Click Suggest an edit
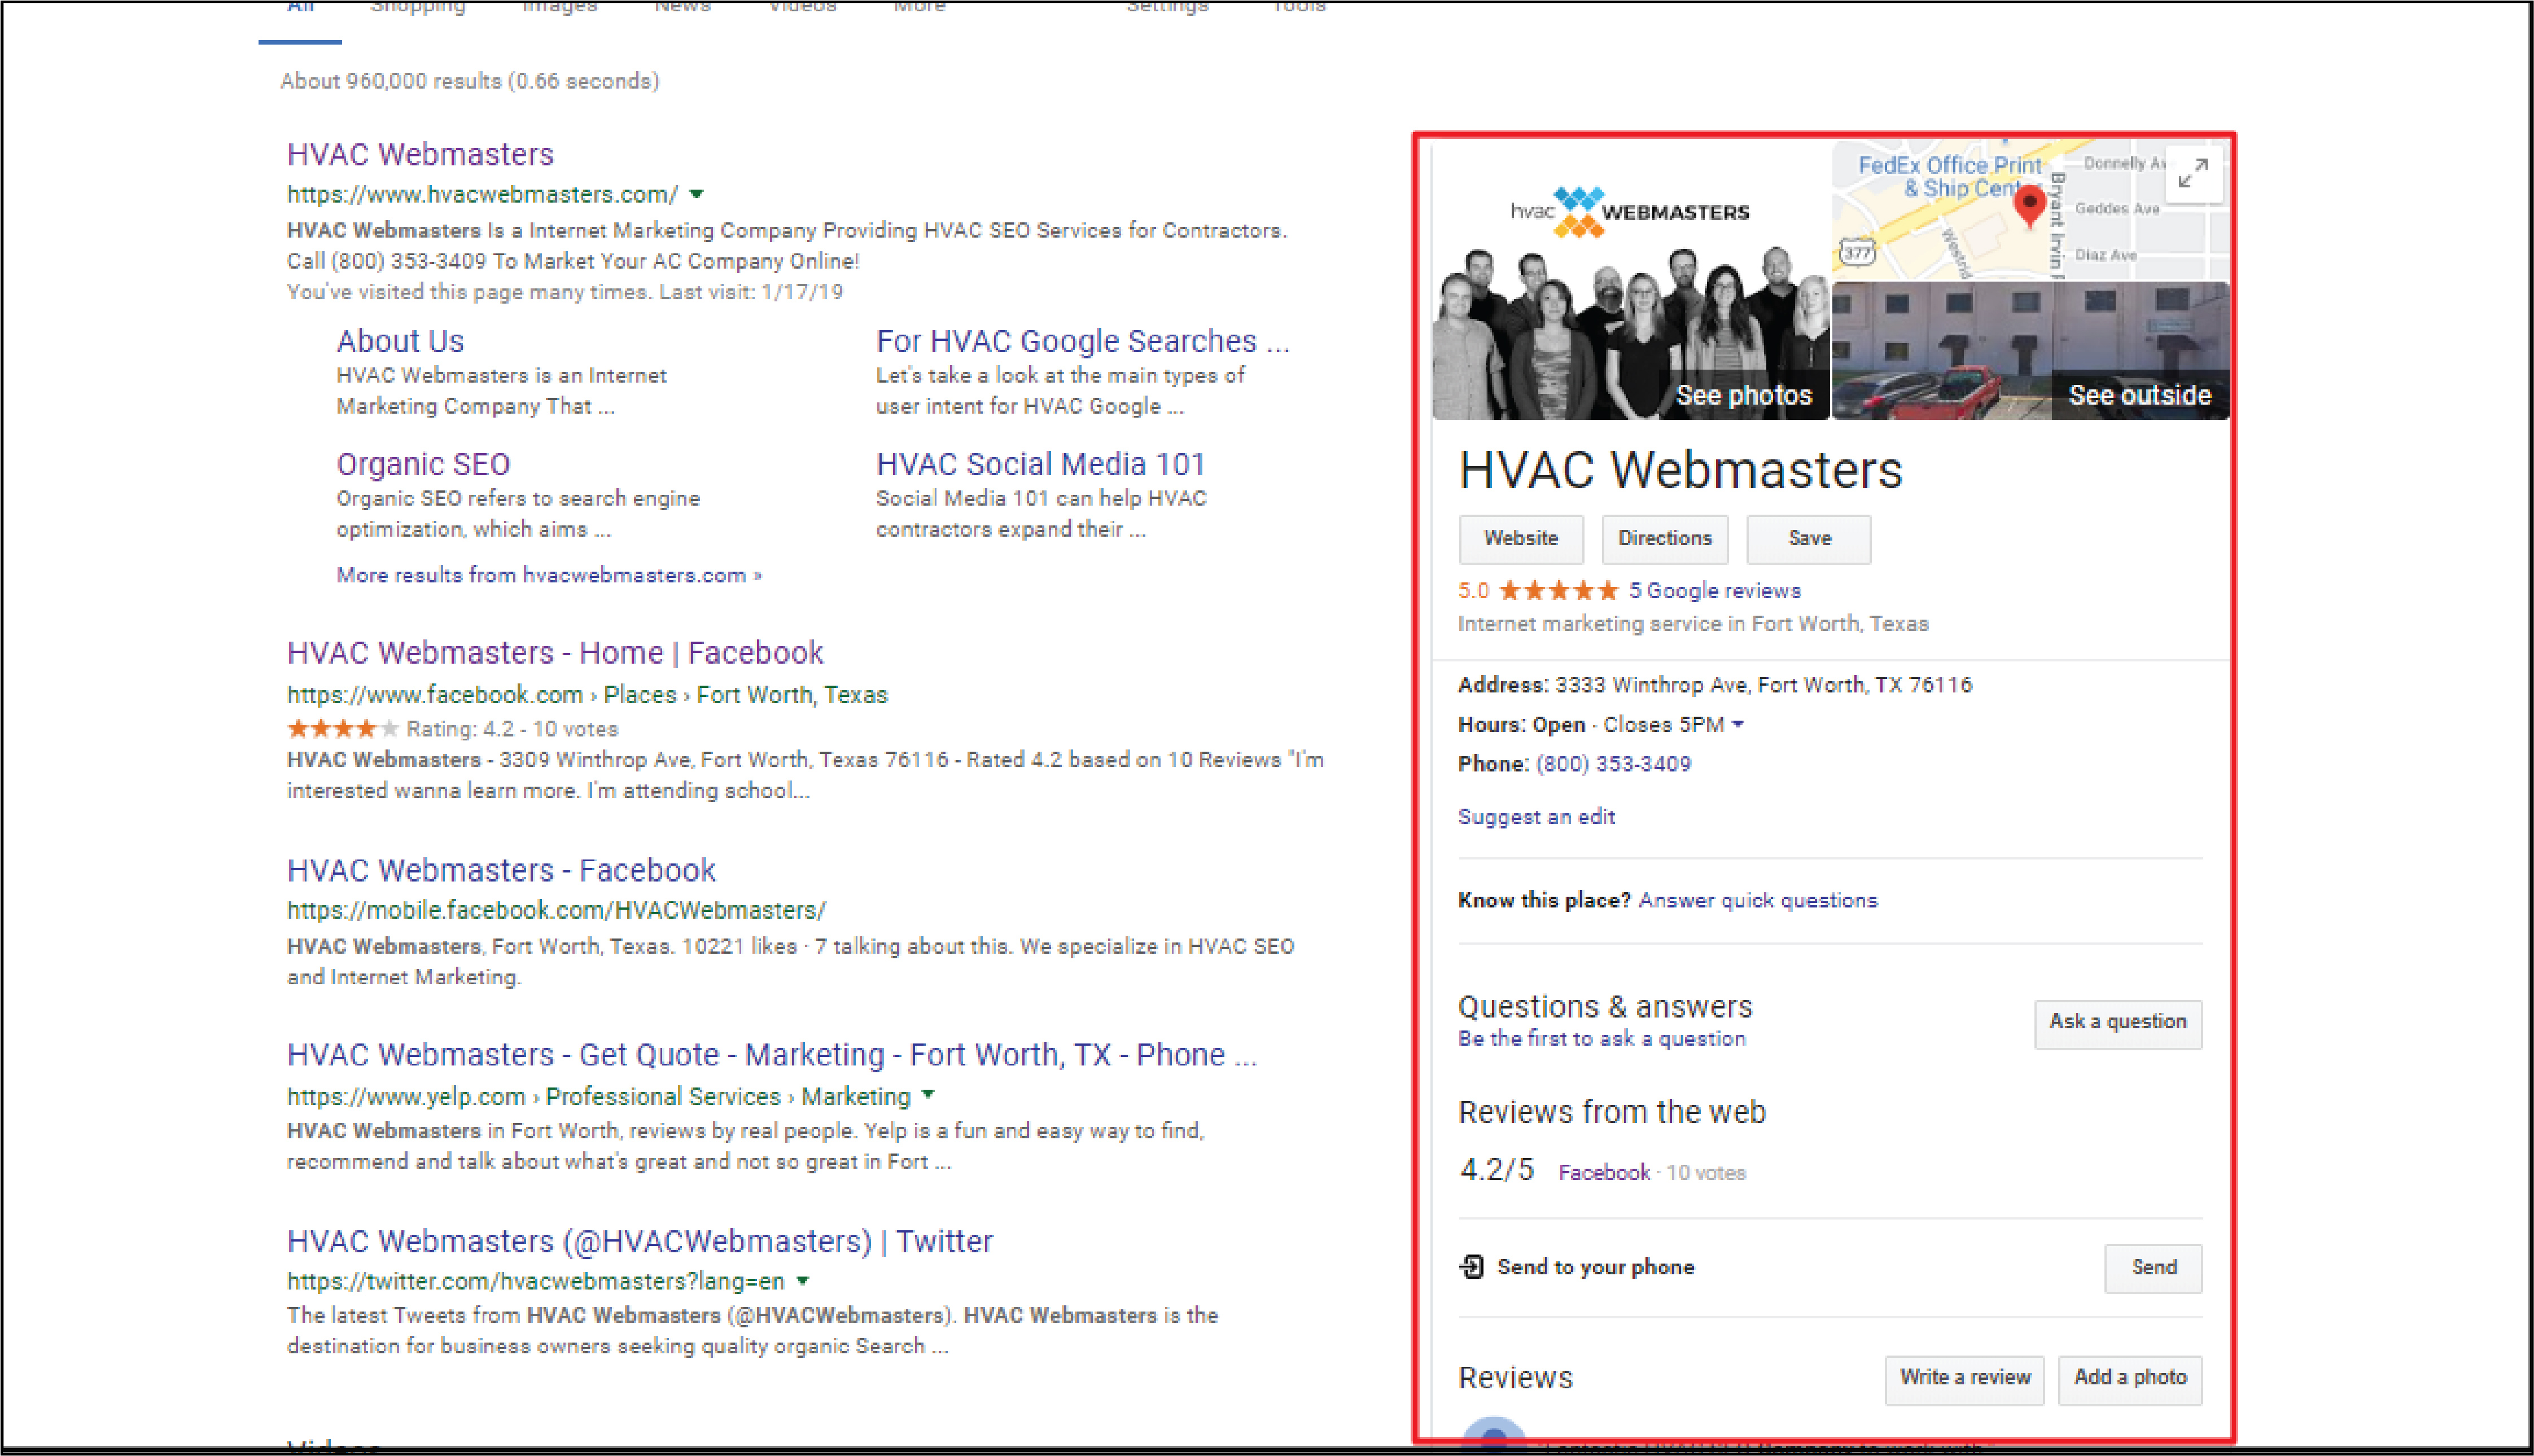Screen dimensions: 2534x1456 pos(1536,816)
